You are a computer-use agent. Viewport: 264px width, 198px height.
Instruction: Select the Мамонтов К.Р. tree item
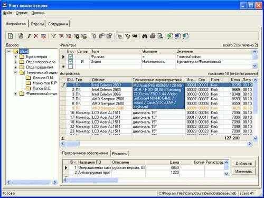[x=45, y=83]
